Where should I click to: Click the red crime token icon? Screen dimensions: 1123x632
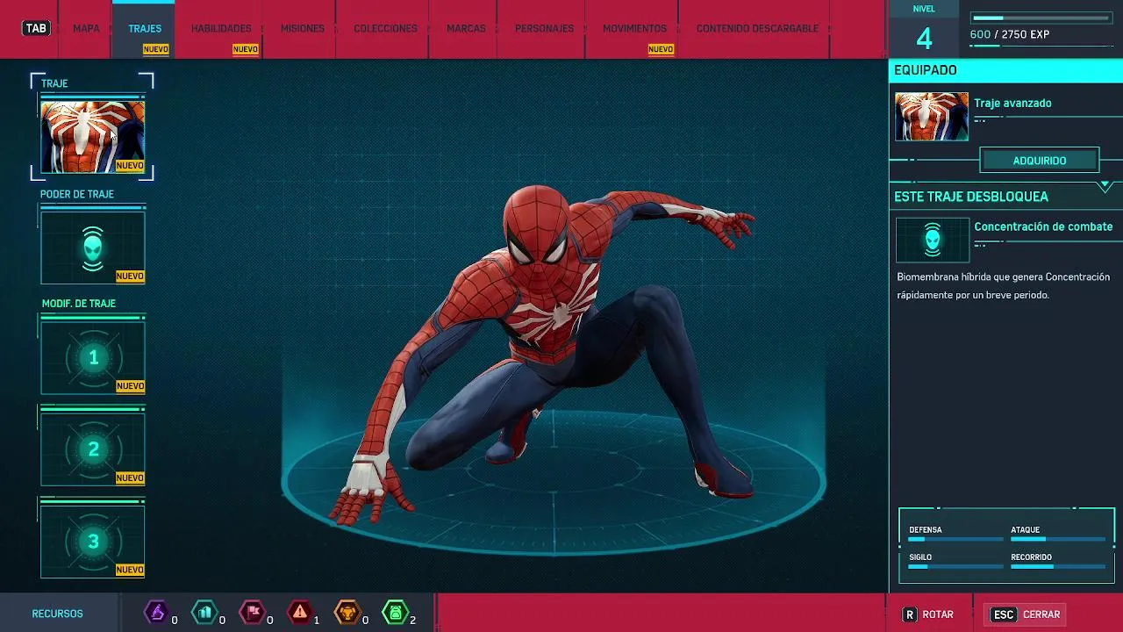click(x=300, y=612)
